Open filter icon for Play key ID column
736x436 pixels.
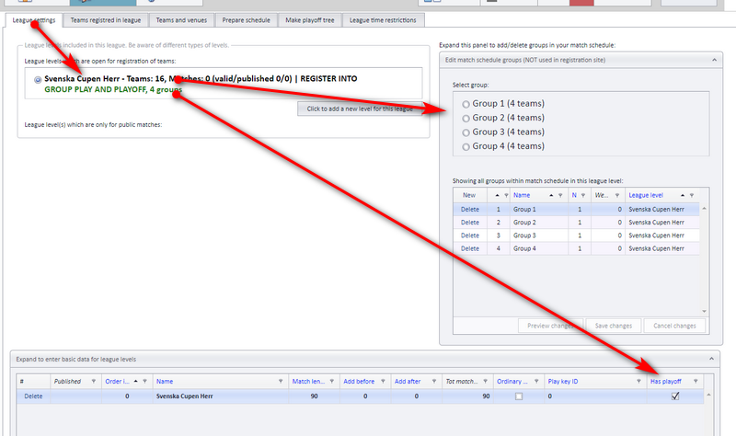click(638, 381)
